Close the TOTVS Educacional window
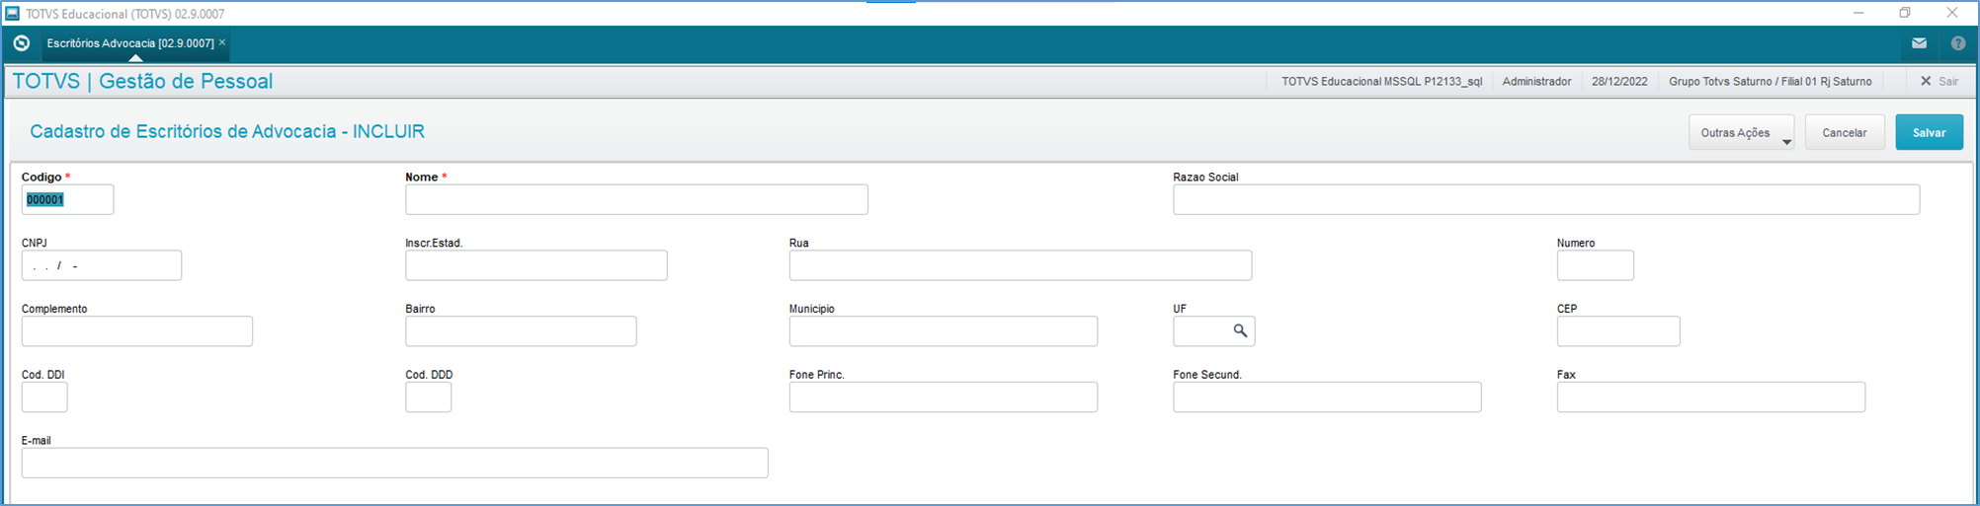 1952,13
